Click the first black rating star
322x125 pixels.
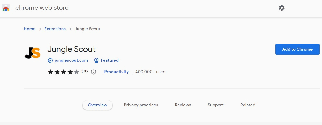tap(51, 72)
